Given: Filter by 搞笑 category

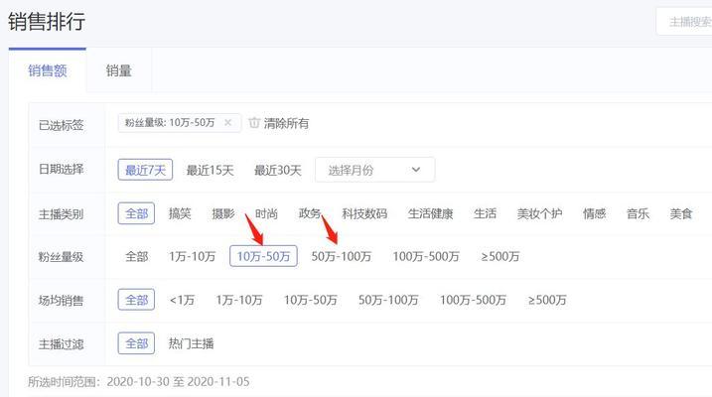Looking at the screenshot, I should 180,213.
